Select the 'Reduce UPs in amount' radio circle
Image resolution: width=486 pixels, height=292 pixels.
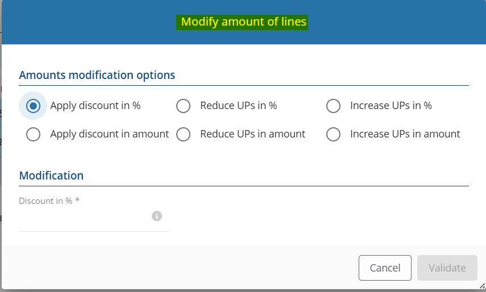pos(183,134)
